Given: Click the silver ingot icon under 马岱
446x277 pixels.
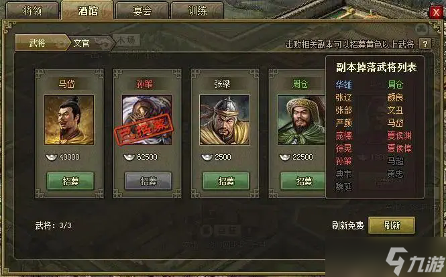Looking at the screenshot, I should coord(52,157).
